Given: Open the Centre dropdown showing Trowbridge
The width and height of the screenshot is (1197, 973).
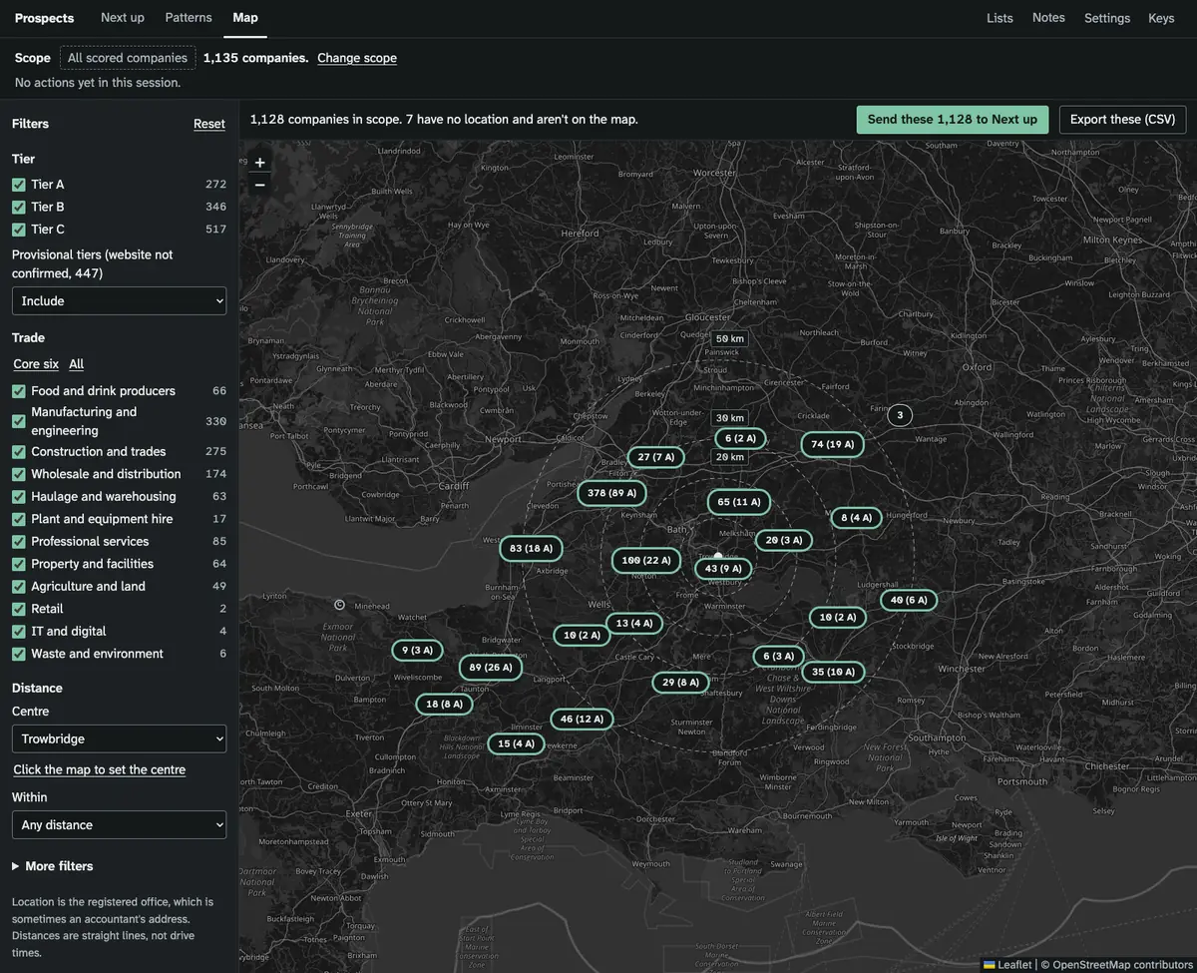Looking at the screenshot, I should click(119, 738).
